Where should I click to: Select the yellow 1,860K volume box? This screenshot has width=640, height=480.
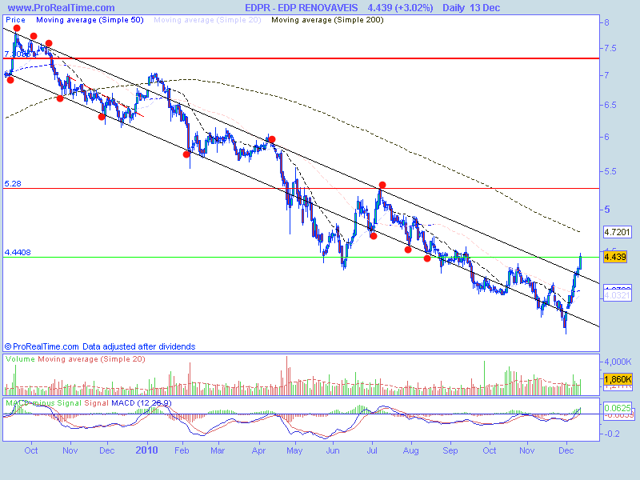tap(618, 379)
